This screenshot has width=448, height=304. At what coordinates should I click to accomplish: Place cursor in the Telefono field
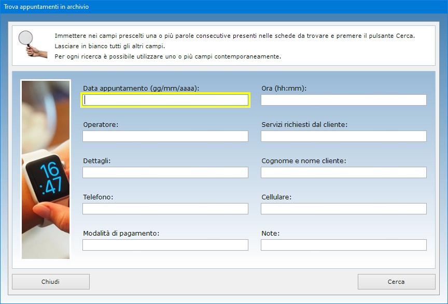(165, 209)
